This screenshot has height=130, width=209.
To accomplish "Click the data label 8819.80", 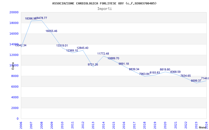I will pyautogui.click(x=165, y=70).
